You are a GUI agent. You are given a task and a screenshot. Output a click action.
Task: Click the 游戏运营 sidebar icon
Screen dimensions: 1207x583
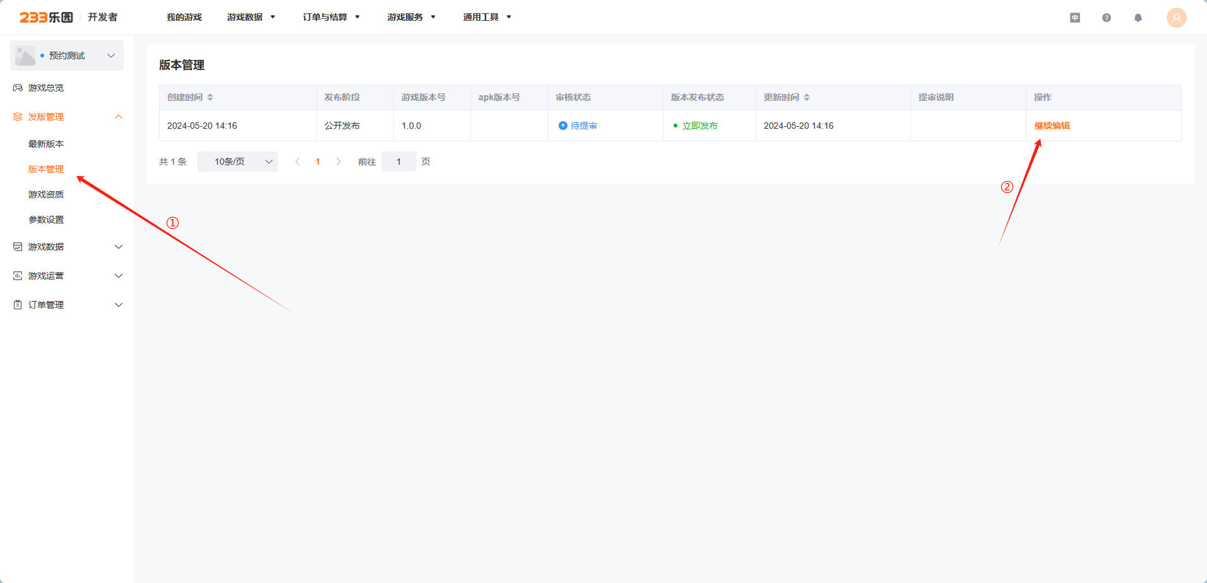click(18, 276)
